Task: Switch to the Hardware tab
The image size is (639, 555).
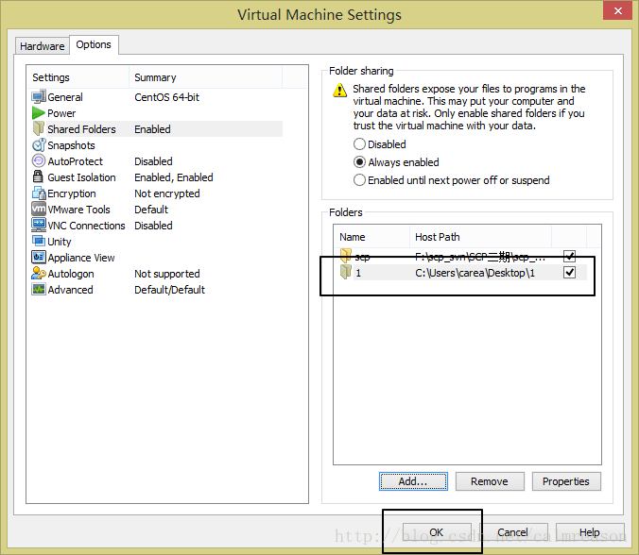Action: point(42,46)
